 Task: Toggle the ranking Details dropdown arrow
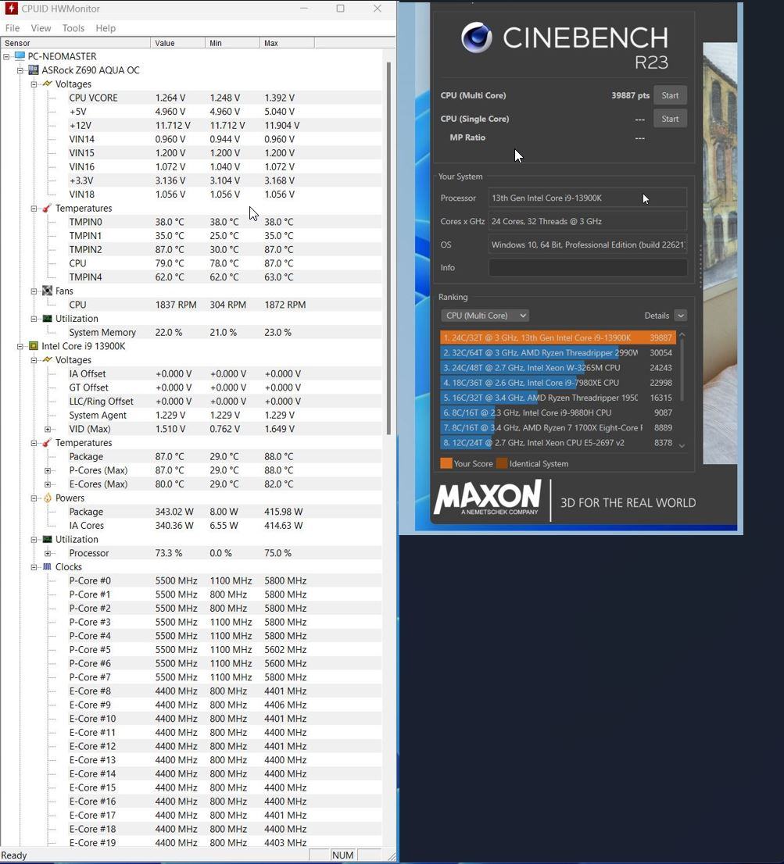tap(680, 316)
